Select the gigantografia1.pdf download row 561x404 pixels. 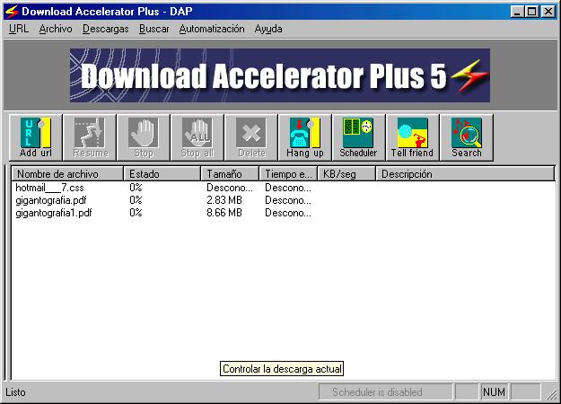283,213
